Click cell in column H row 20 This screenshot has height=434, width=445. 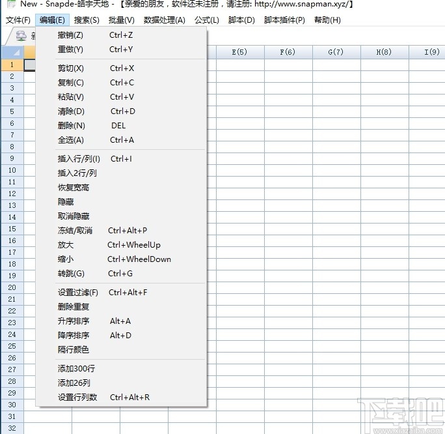coord(384,287)
